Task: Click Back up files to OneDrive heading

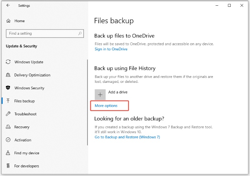Action: 124,36
